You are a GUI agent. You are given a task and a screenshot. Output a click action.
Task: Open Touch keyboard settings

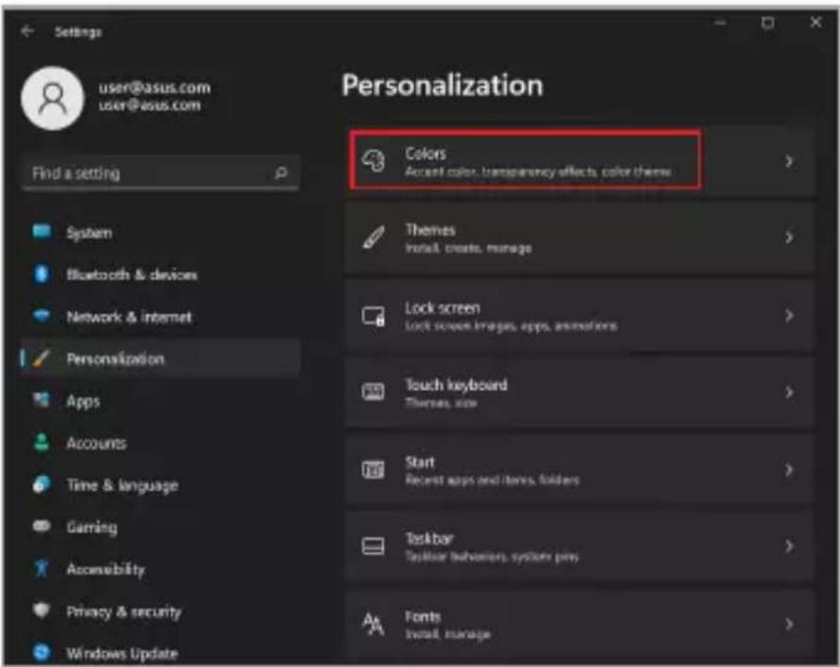(579, 392)
